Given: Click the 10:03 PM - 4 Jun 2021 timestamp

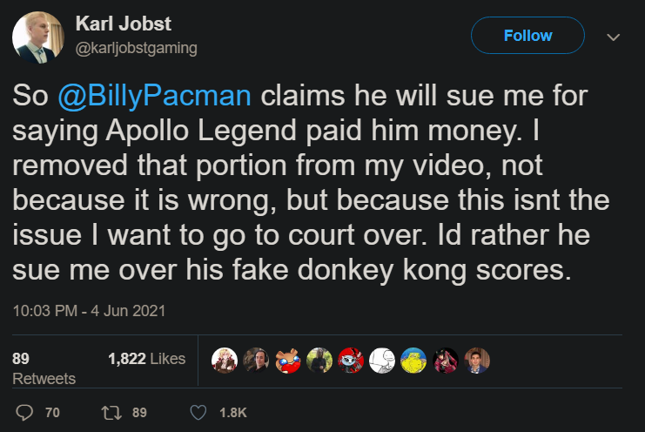Looking at the screenshot, I should (x=88, y=309).
